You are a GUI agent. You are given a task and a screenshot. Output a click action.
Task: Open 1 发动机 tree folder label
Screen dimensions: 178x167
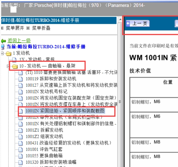21,53
